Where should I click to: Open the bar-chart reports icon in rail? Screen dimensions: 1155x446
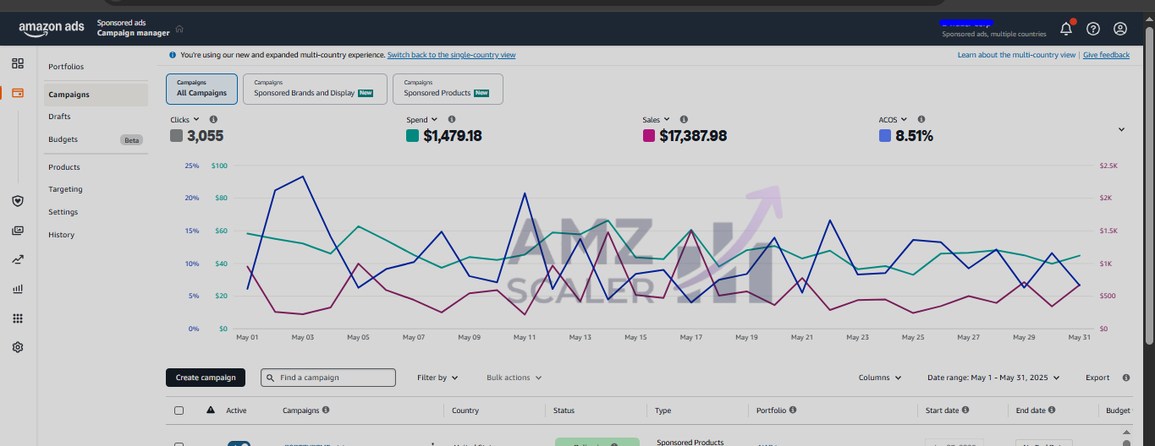click(x=18, y=289)
